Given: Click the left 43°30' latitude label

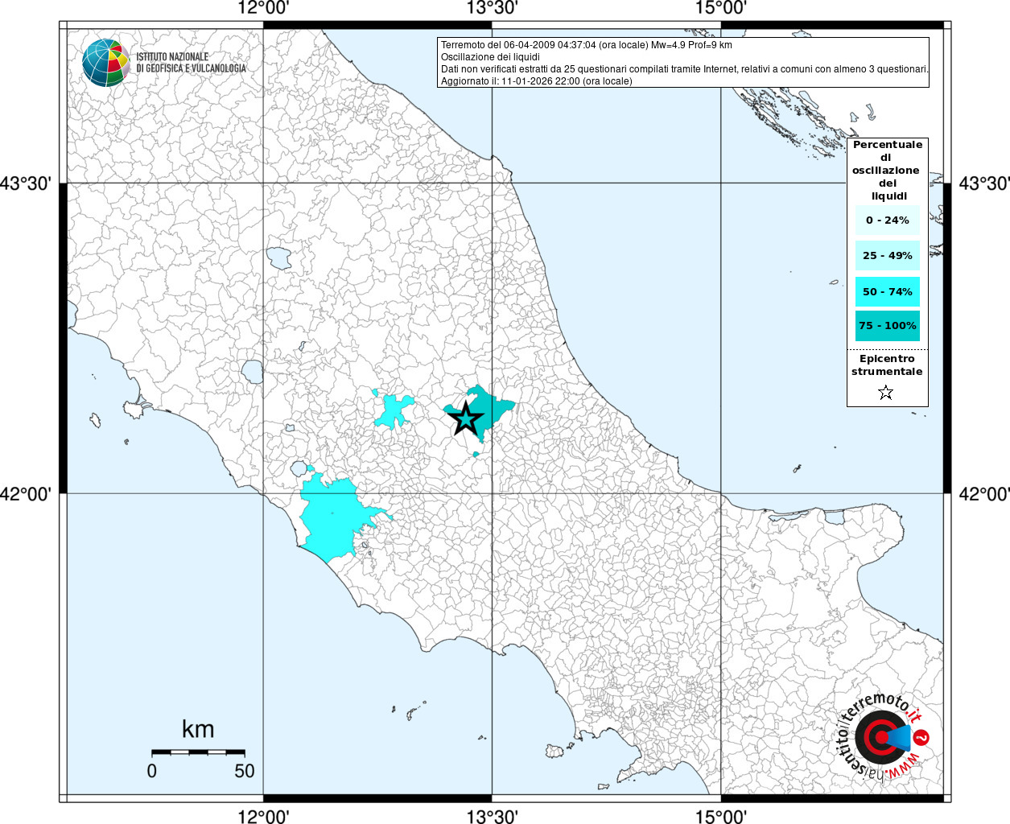Looking at the screenshot, I should [x=26, y=183].
